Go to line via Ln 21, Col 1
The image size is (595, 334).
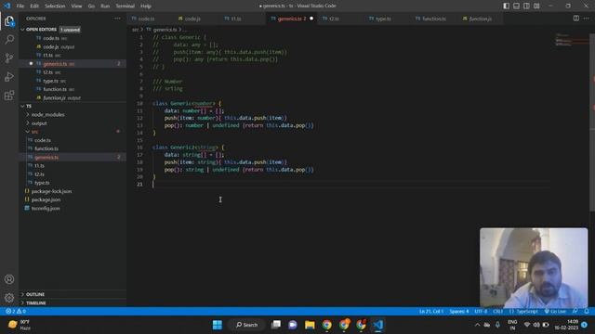(x=431, y=312)
